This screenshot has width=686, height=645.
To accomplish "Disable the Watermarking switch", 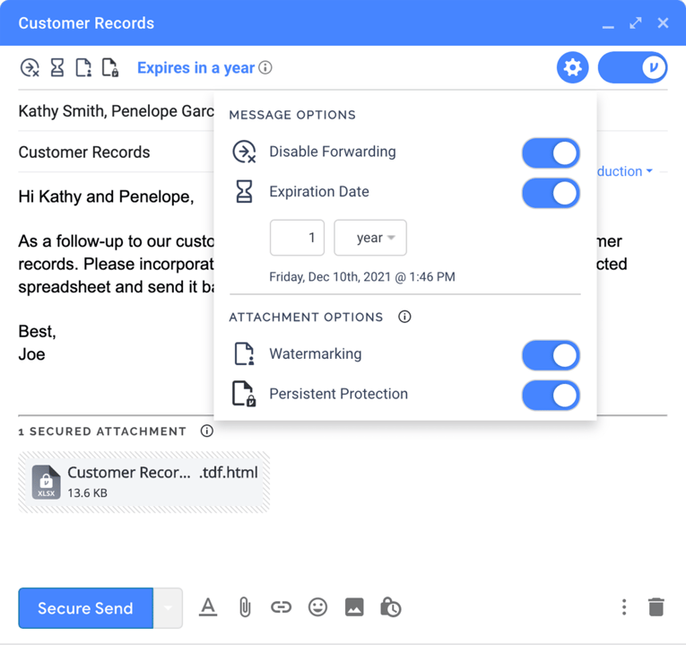I will [x=551, y=355].
